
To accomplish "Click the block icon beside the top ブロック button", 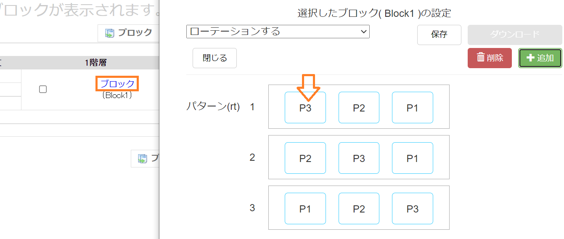I will tap(110, 33).
